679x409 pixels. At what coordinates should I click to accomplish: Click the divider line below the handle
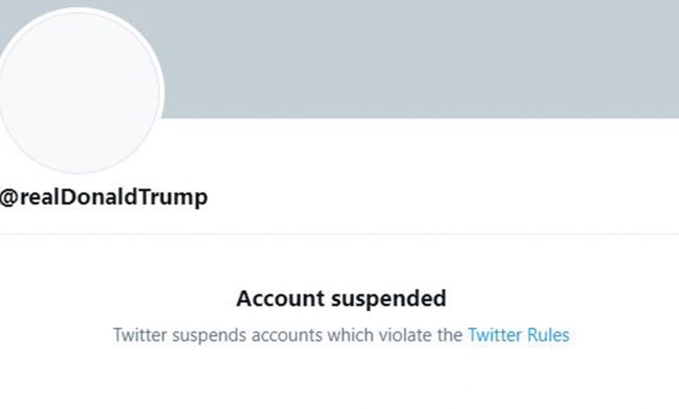339,233
